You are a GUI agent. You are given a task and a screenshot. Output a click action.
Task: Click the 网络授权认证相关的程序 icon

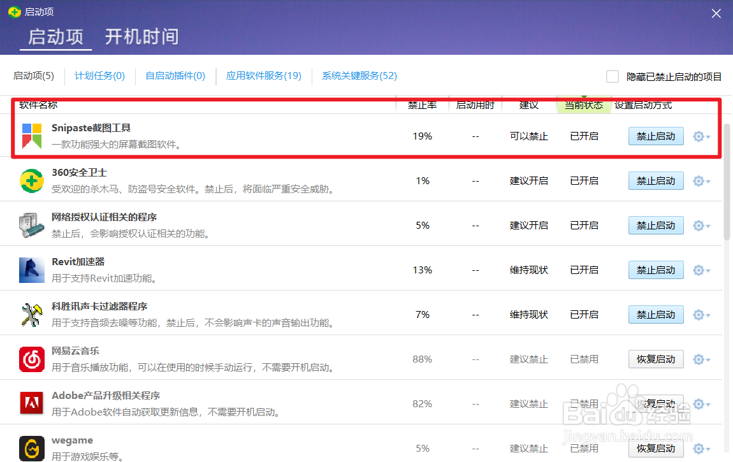tap(32, 225)
